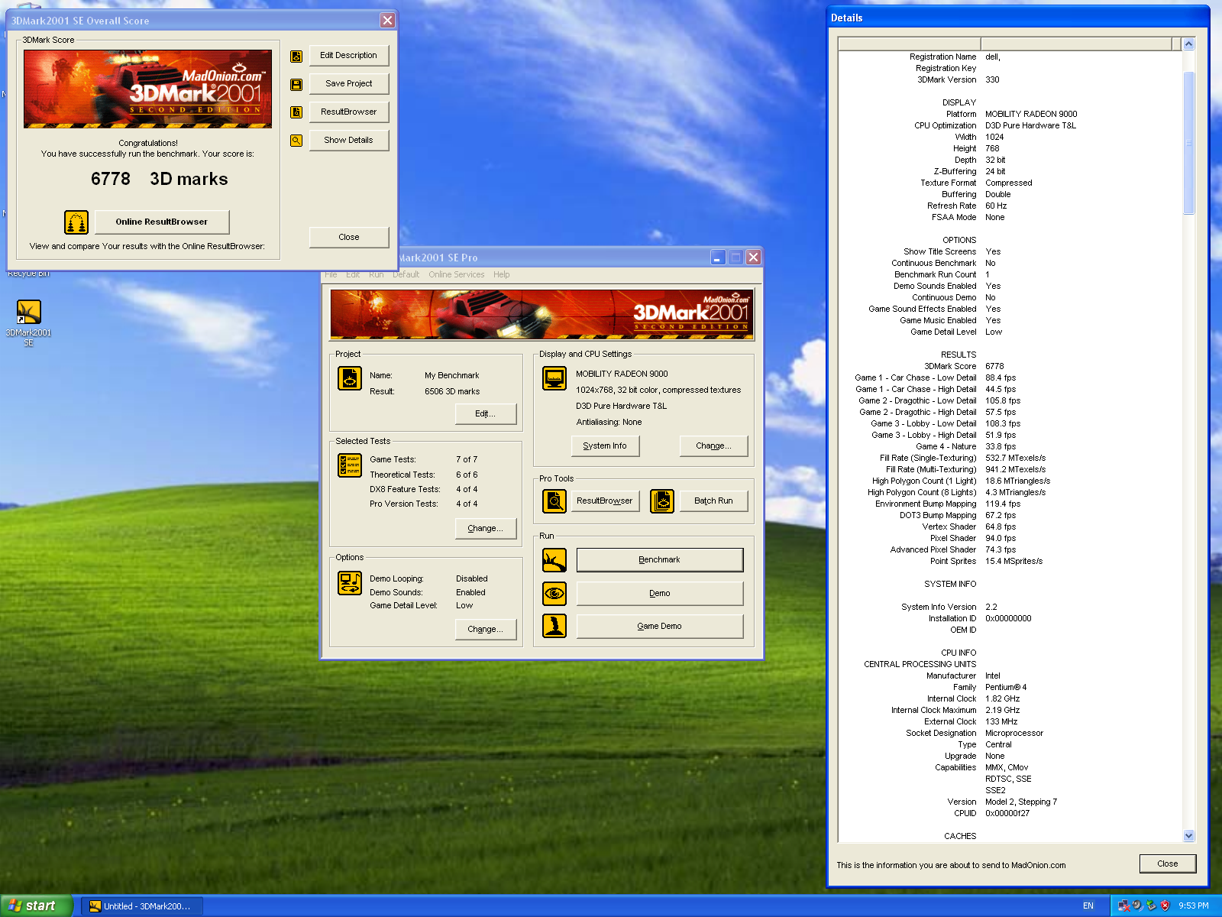Click the Details list scroll up arrow
1222x917 pixels.
(x=1189, y=44)
